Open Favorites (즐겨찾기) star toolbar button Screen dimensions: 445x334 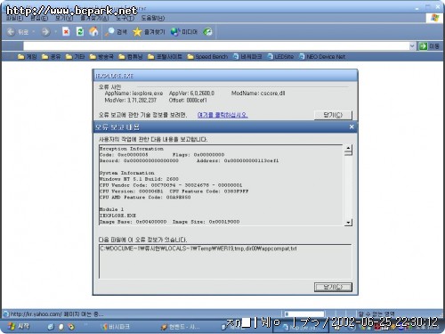point(149,32)
